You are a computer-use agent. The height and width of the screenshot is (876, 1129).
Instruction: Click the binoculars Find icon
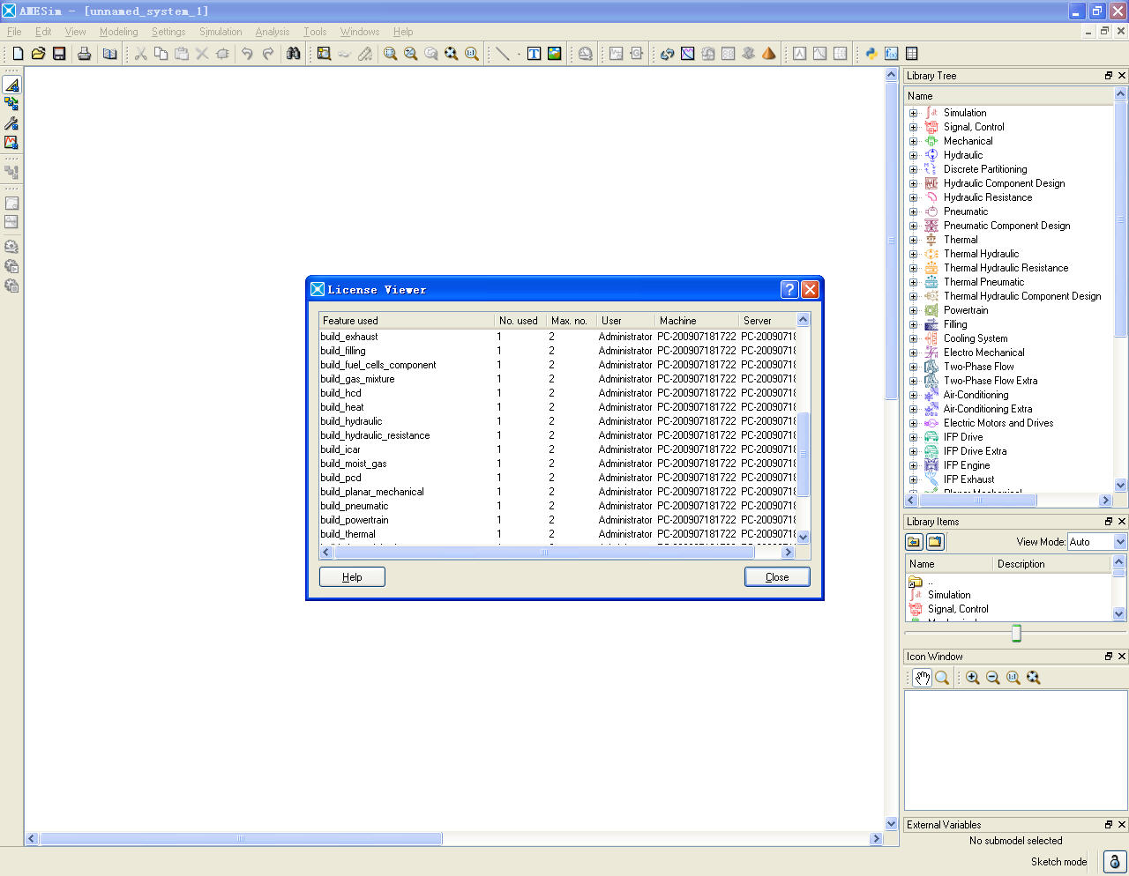(x=294, y=54)
